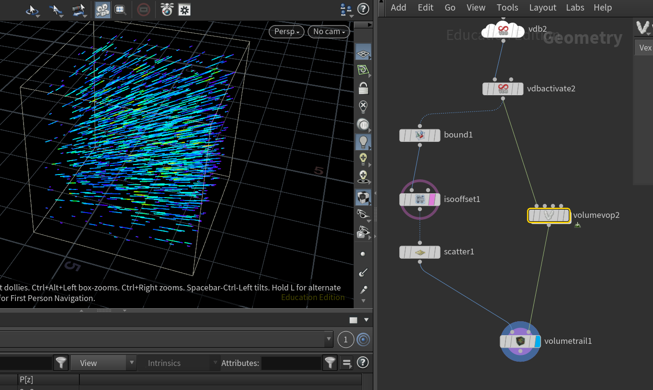Toggle the lock camera padlock
Image resolution: width=653 pixels, height=390 pixels.
coord(364,88)
